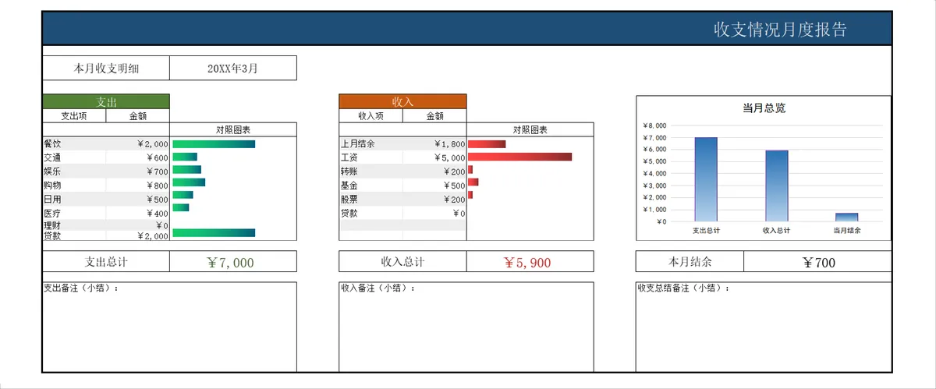Click 对照图表 header beside the expense table
Screen dimensions: 936x389
coord(232,129)
